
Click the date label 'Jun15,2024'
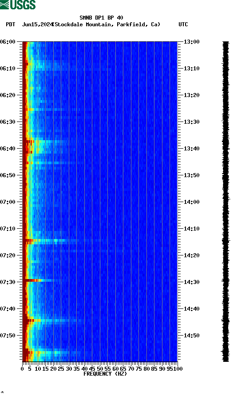[x=37, y=24]
